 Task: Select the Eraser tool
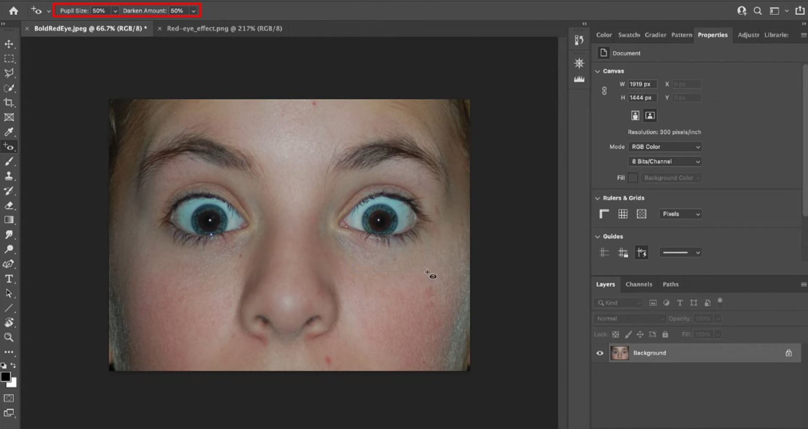point(9,205)
